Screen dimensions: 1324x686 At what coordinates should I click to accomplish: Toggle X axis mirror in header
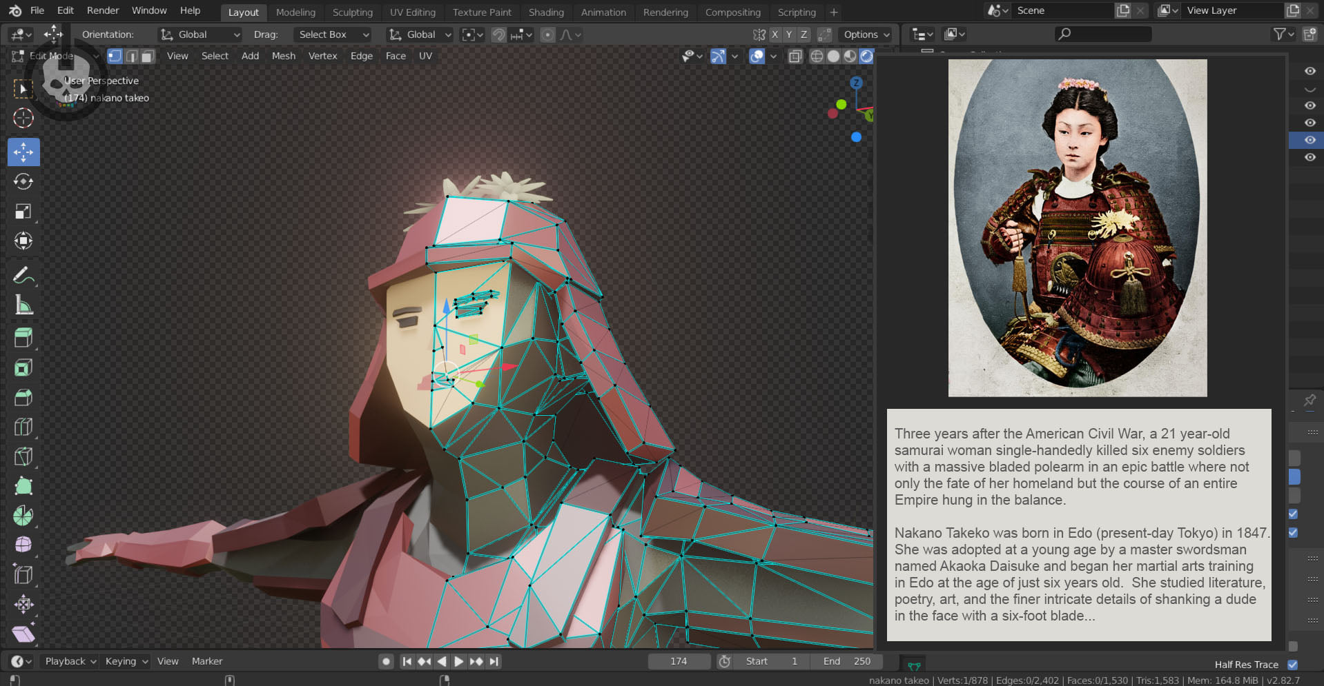[x=775, y=34]
